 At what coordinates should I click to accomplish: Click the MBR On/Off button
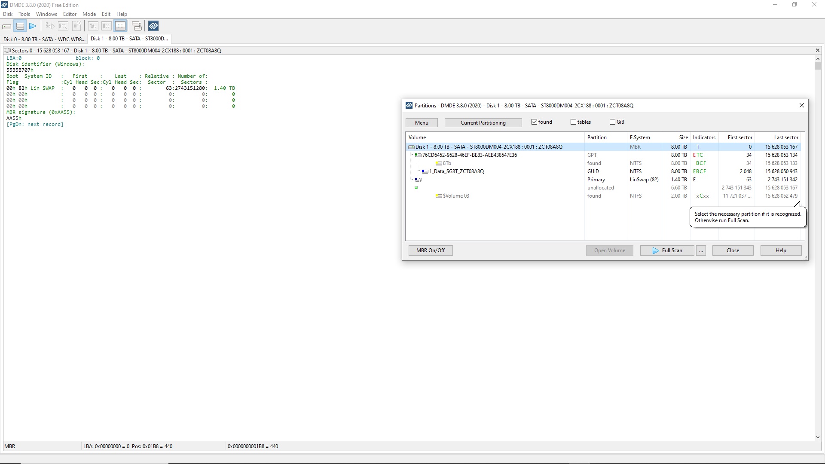click(431, 250)
